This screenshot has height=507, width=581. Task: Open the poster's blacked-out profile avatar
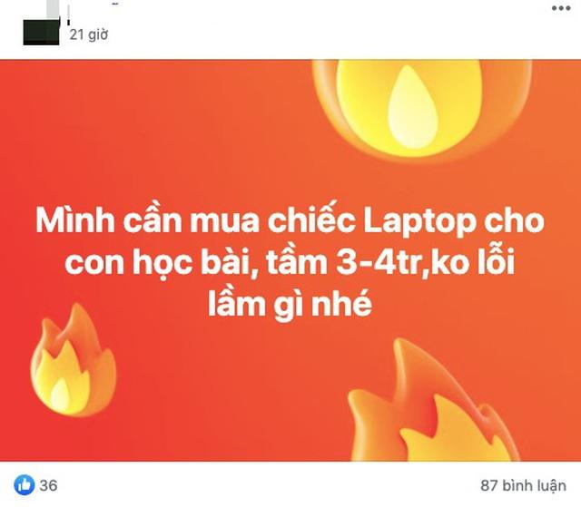[41, 32]
